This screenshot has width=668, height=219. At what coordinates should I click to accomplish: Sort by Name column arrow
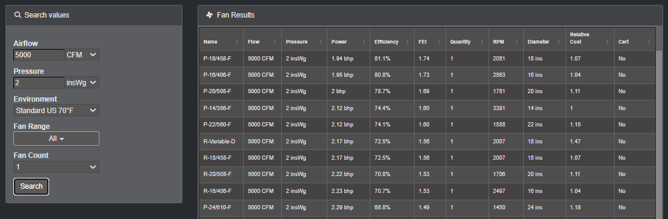click(x=237, y=42)
